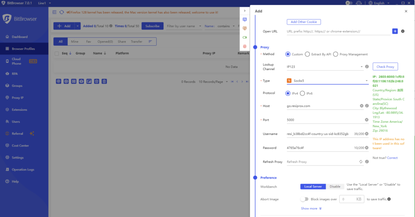Viewport: 415px width, 217px height.
Task: Click the green toggle icon in the side strip
Action: [x=245, y=37]
